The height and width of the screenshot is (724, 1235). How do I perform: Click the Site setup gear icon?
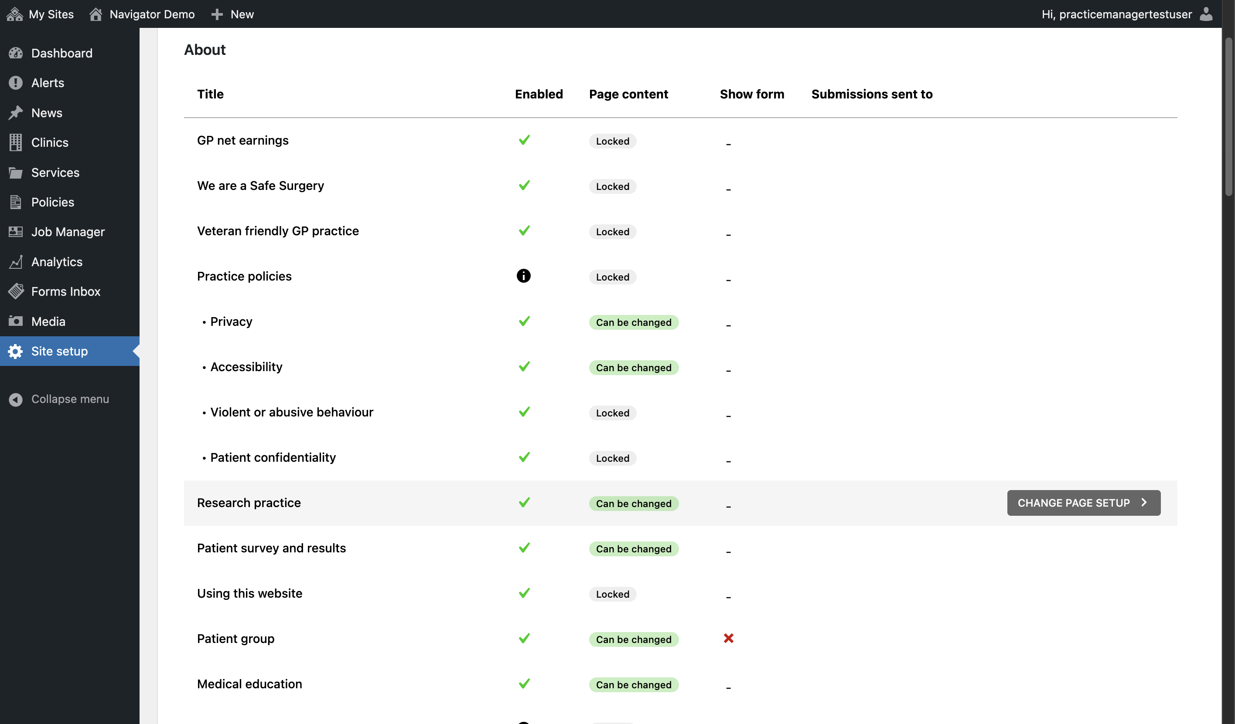[x=16, y=351]
